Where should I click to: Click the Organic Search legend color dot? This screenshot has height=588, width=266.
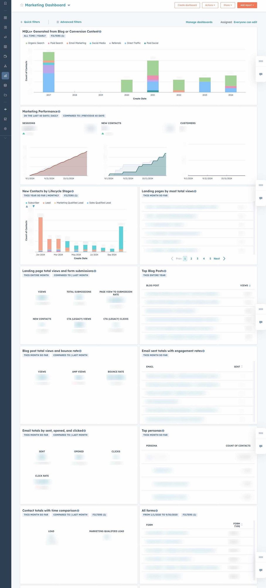coord(26,43)
